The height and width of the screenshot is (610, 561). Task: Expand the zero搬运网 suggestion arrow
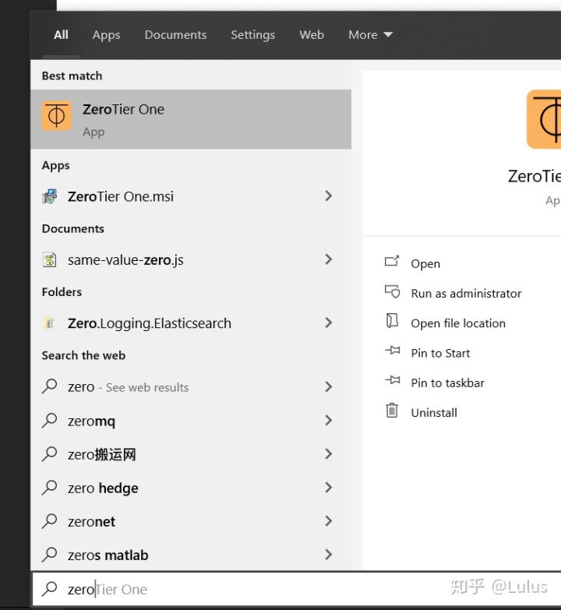(x=329, y=453)
